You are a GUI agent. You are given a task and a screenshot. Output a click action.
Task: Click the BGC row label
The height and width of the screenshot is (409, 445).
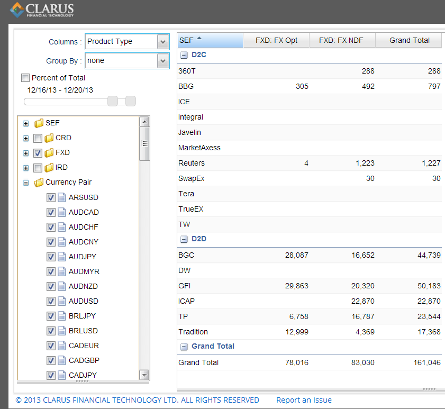point(186,255)
